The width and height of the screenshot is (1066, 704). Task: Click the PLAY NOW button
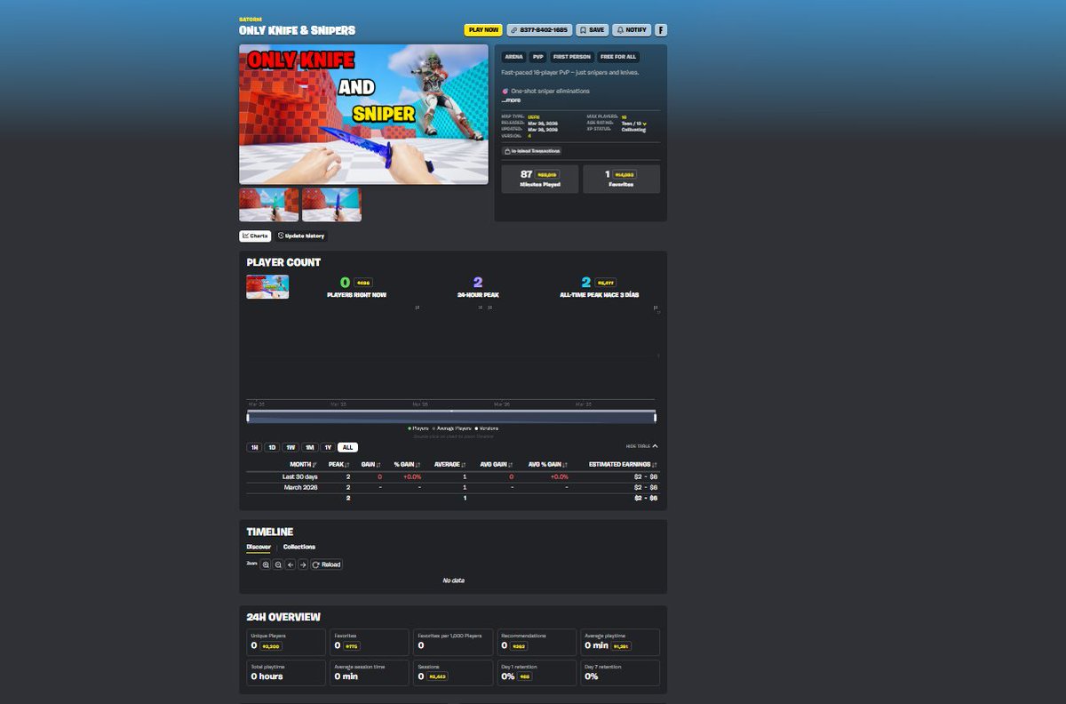click(483, 30)
